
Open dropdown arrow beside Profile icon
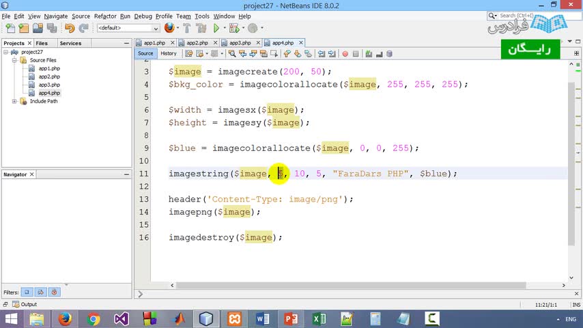(x=262, y=28)
